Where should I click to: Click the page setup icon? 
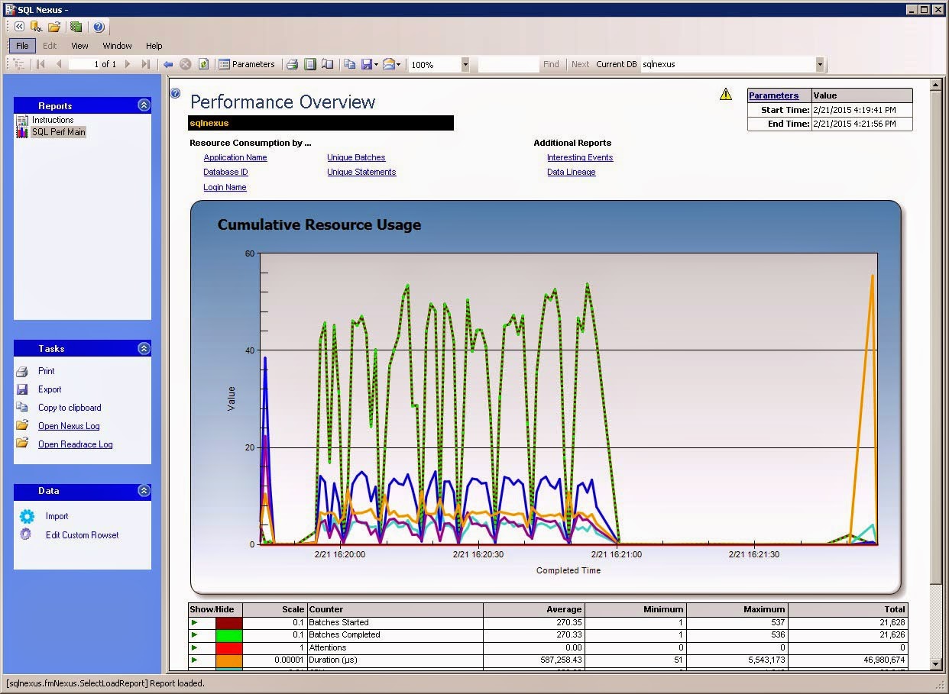tap(328, 64)
